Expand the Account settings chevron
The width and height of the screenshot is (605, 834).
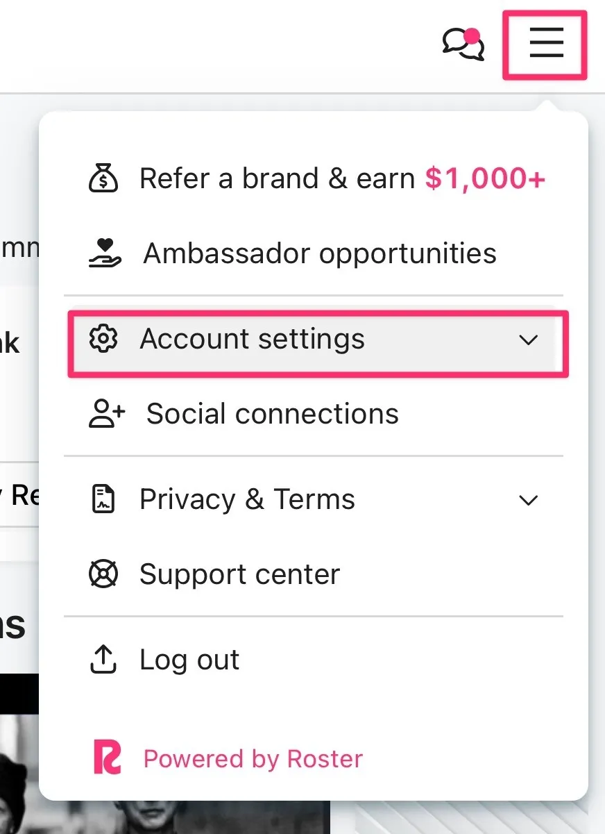click(x=529, y=340)
